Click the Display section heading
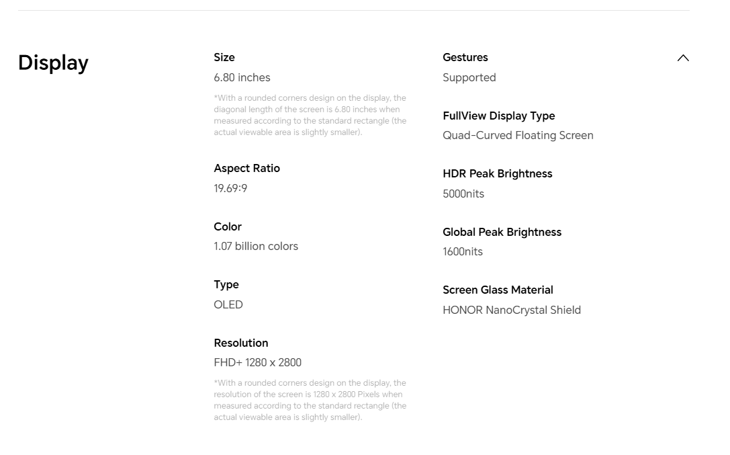The height and width of the screenshot is (455, 730). point(53,63)
